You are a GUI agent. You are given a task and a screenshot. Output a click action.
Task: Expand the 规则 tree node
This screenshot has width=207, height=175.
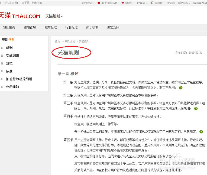coord(2,48)
